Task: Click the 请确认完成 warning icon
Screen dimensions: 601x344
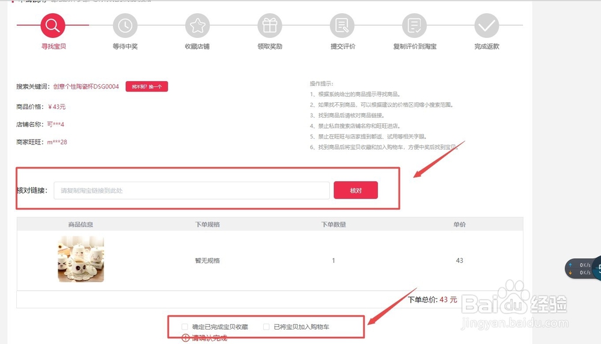Action: (186, 338)
